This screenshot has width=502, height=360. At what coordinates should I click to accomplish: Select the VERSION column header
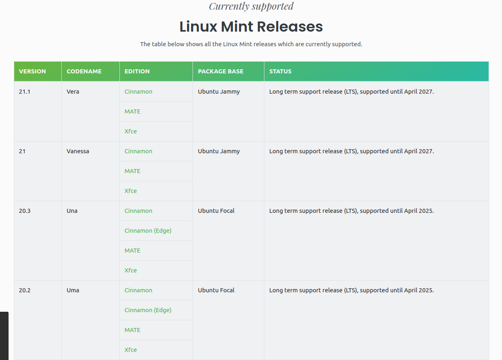[x=32, y=71]
